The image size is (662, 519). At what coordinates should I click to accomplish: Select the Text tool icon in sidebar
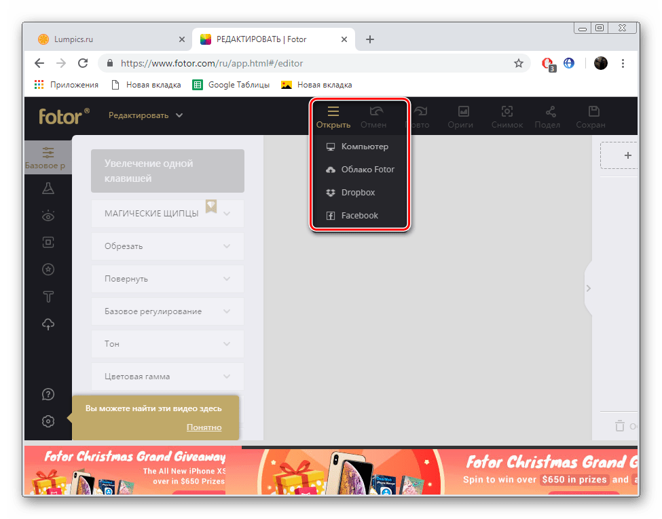coord(48,296)
